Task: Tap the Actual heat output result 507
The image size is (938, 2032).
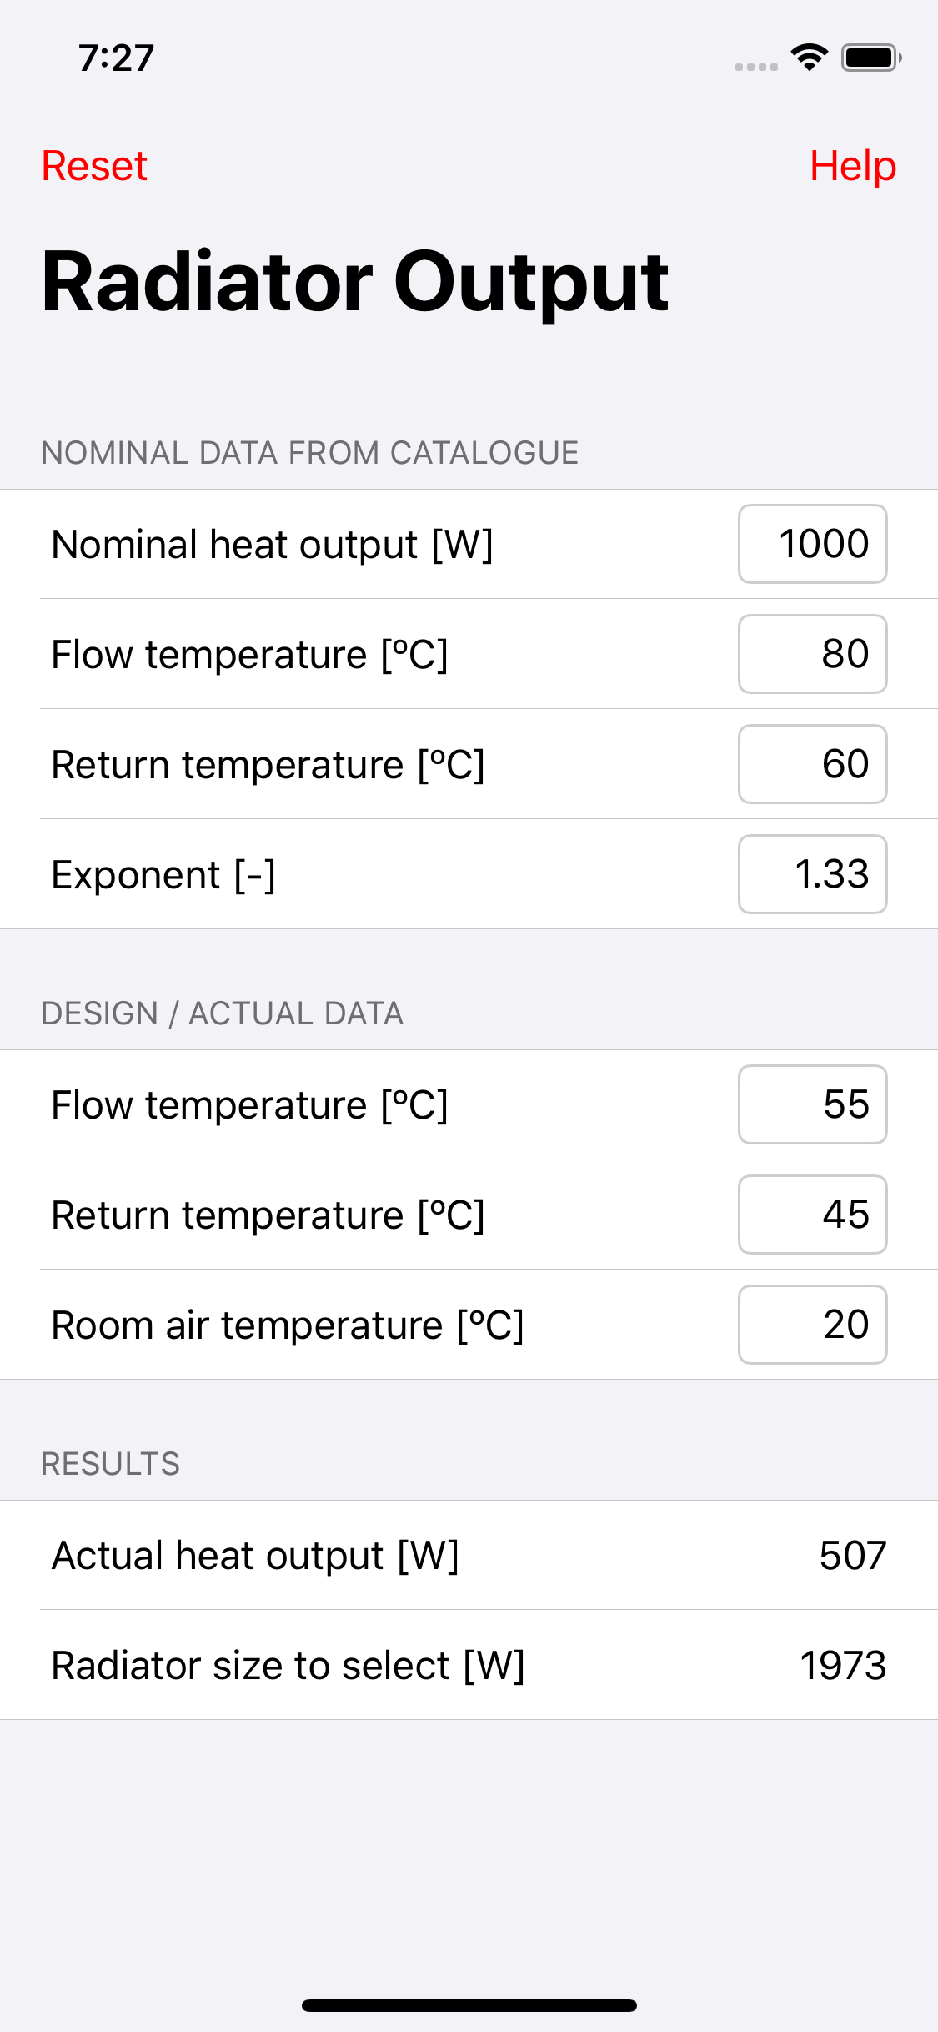Action: point(852,1556)
